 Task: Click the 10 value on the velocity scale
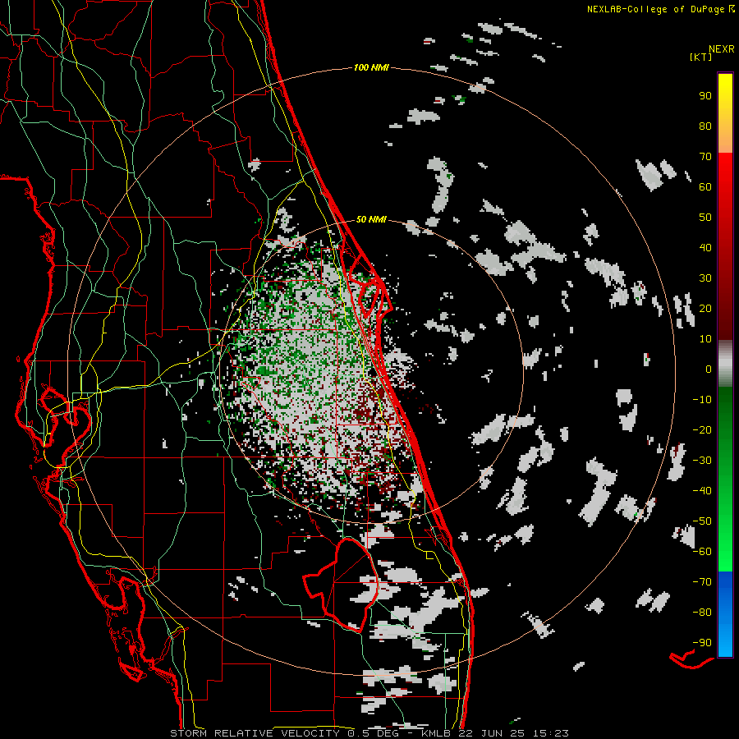coord(705,339)
